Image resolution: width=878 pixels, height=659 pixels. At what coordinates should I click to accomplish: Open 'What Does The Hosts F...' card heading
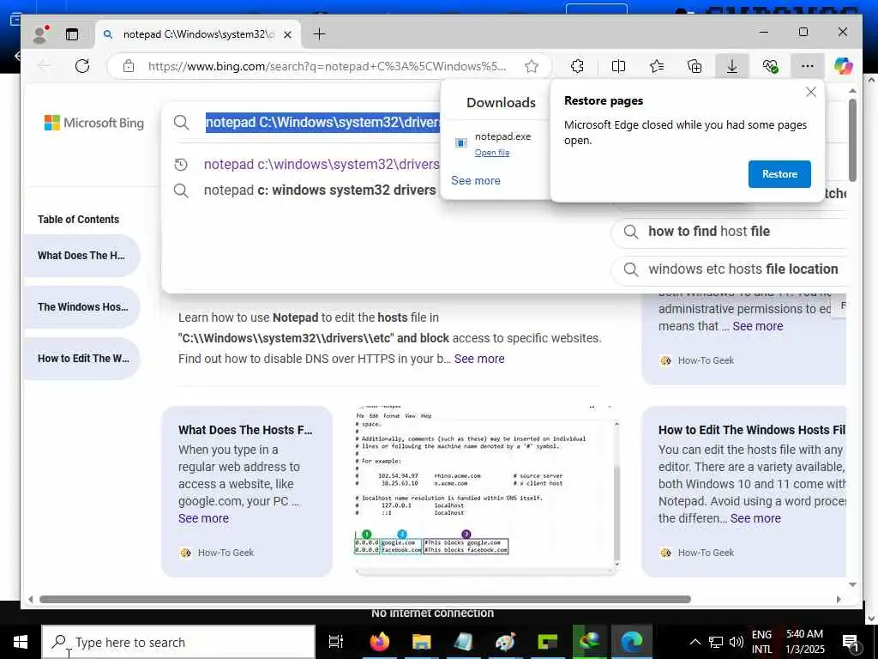click(245, 430)
